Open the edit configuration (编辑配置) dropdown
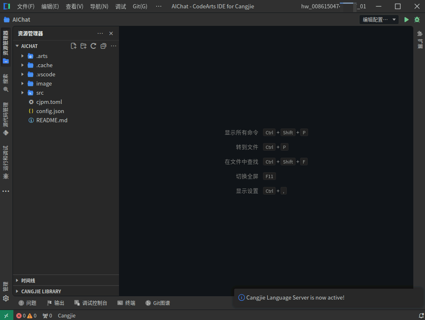425x320 pixels. point(379,20)
